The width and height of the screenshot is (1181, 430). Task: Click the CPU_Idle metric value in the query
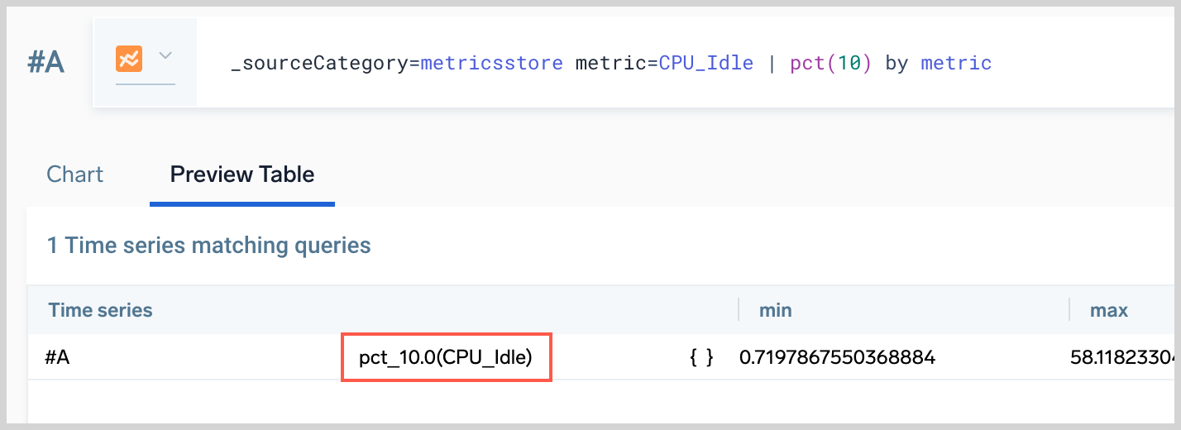point(706,63)
